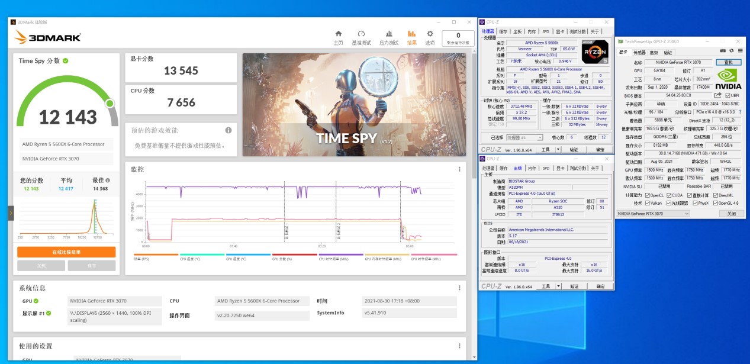Open the monitoring panel three-dot menu
This screenshot has width=750, height=364.
pyautogui.click(x=459, y=169)
